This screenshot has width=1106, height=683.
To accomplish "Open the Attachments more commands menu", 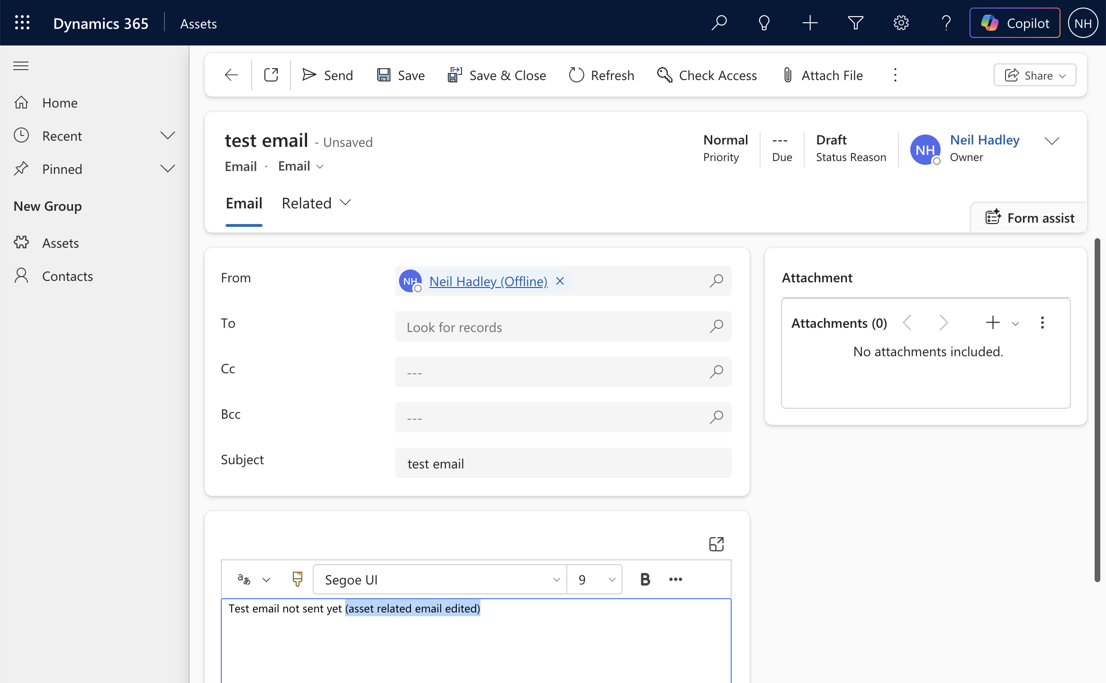I will (x=1042, y=323).
